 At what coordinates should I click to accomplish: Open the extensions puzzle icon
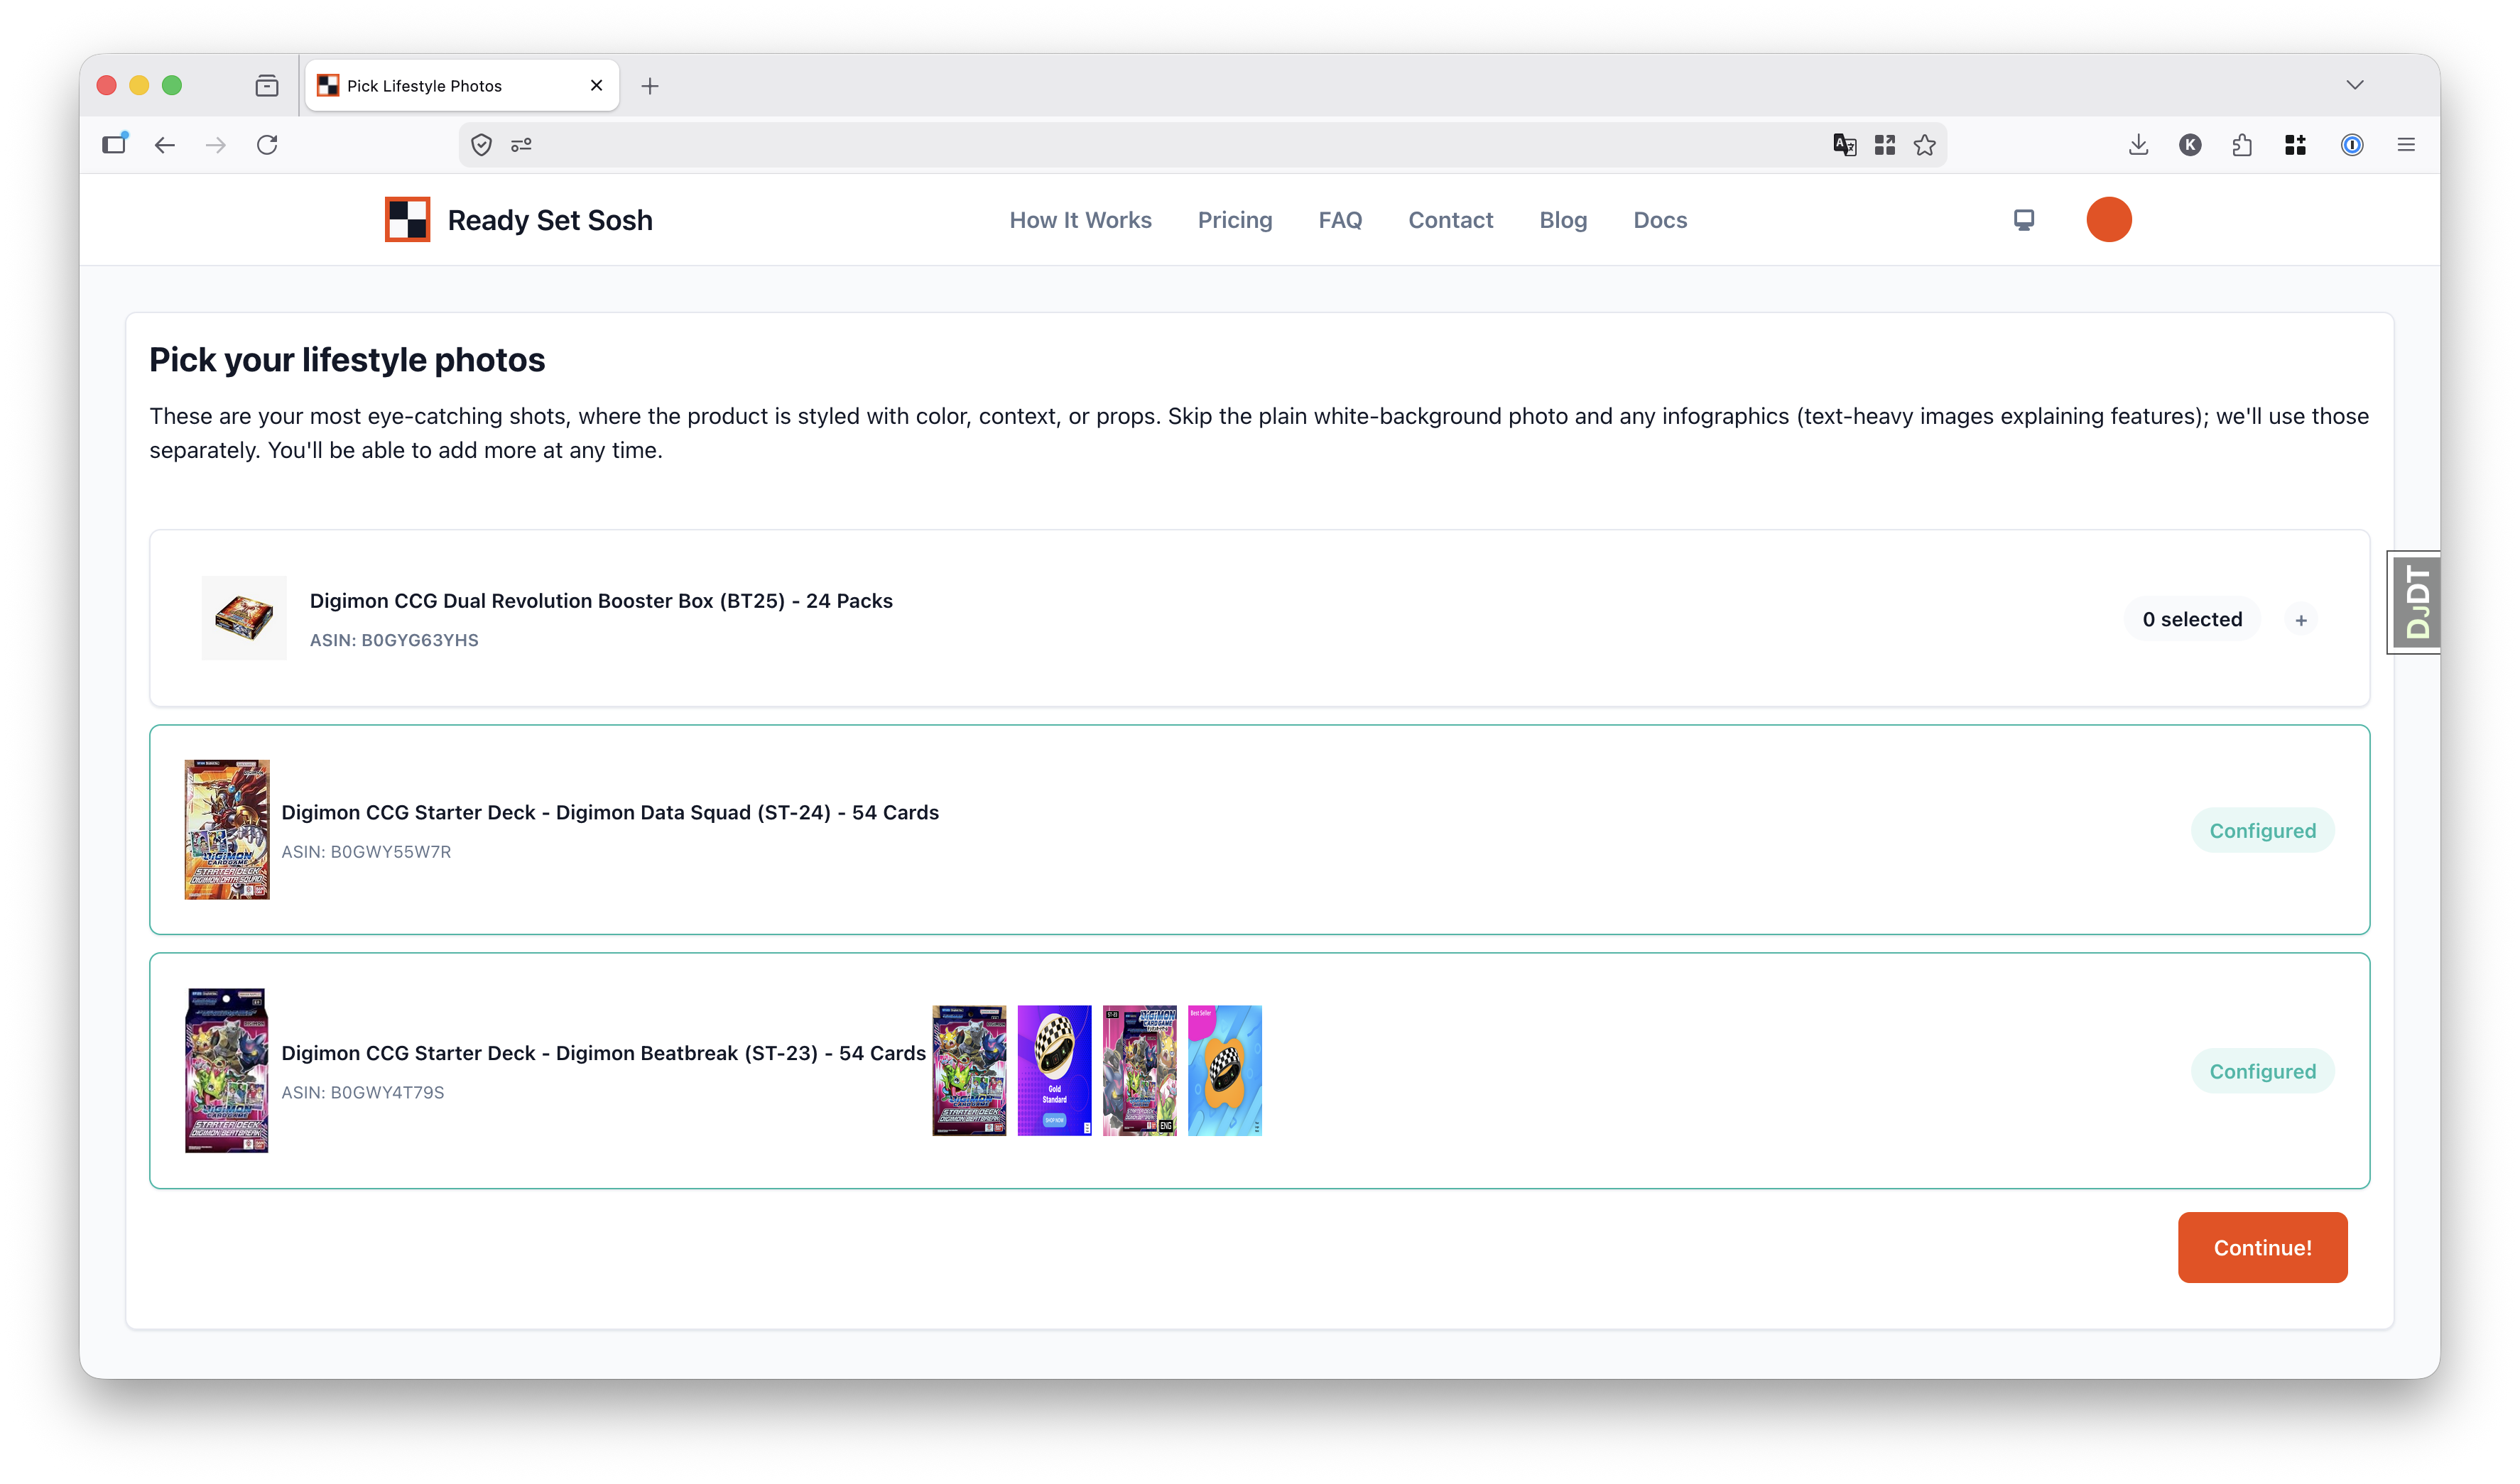[x=2242, y=145]
